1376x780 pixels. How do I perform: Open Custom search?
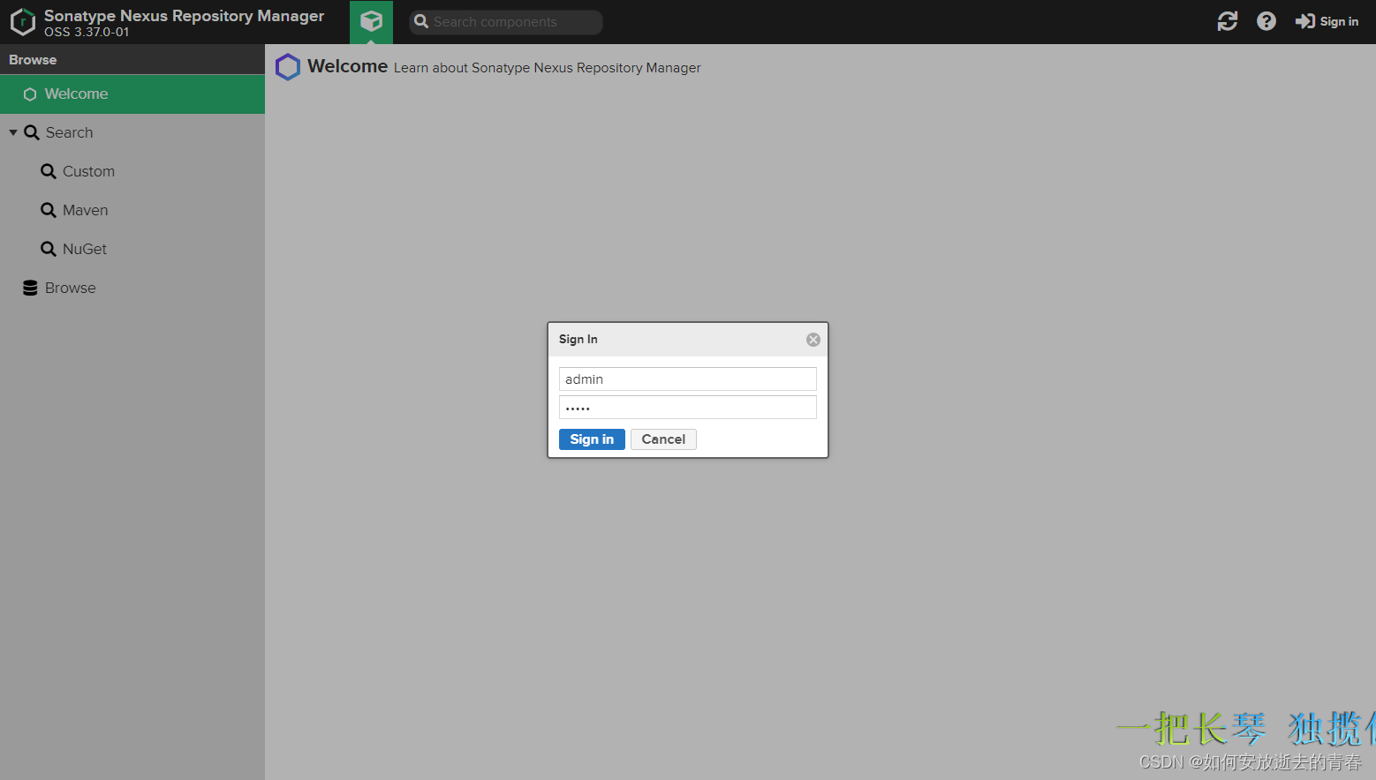(x=132, y=171)
